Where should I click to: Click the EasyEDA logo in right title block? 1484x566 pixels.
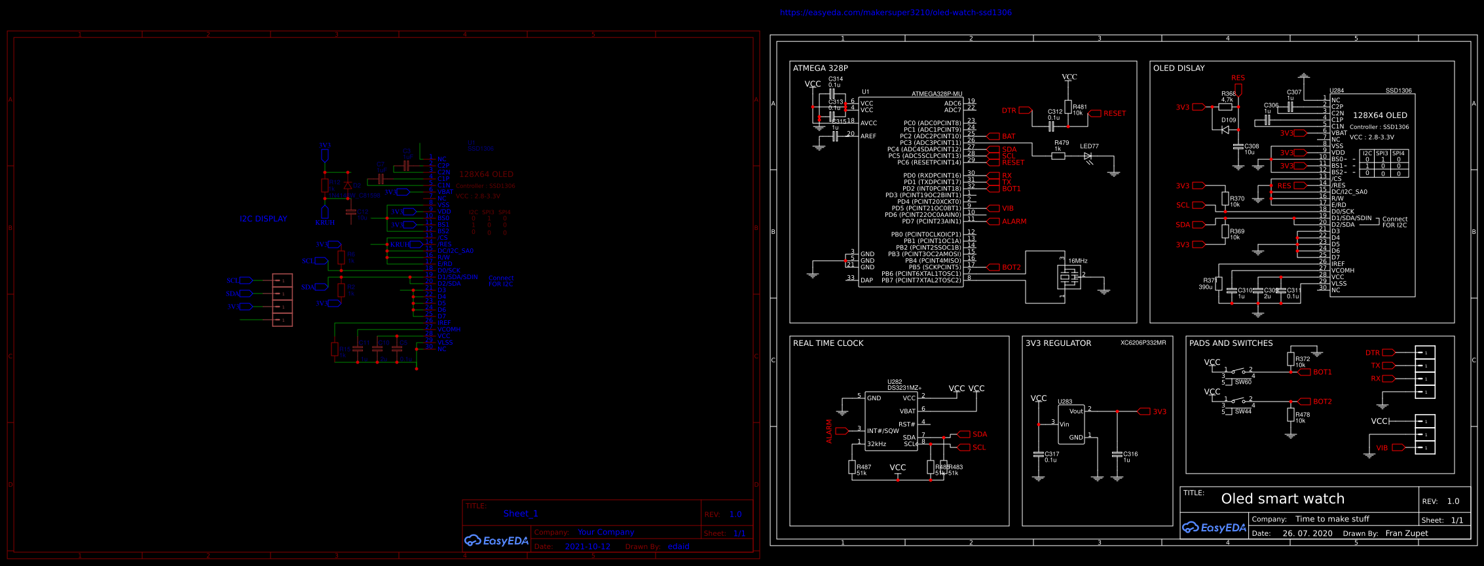point(1214,527)
